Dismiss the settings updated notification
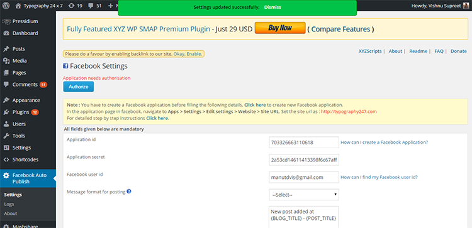 (273, 7)
